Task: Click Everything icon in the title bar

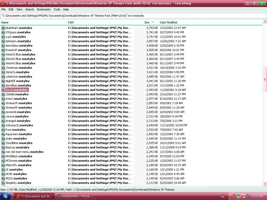Action: click(3, 3)
